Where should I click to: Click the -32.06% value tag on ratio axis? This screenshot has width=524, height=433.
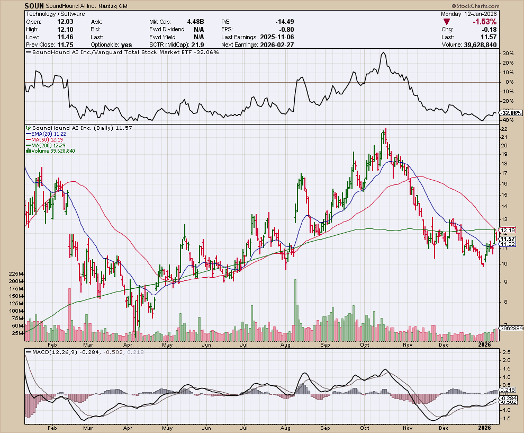point(512,113)
